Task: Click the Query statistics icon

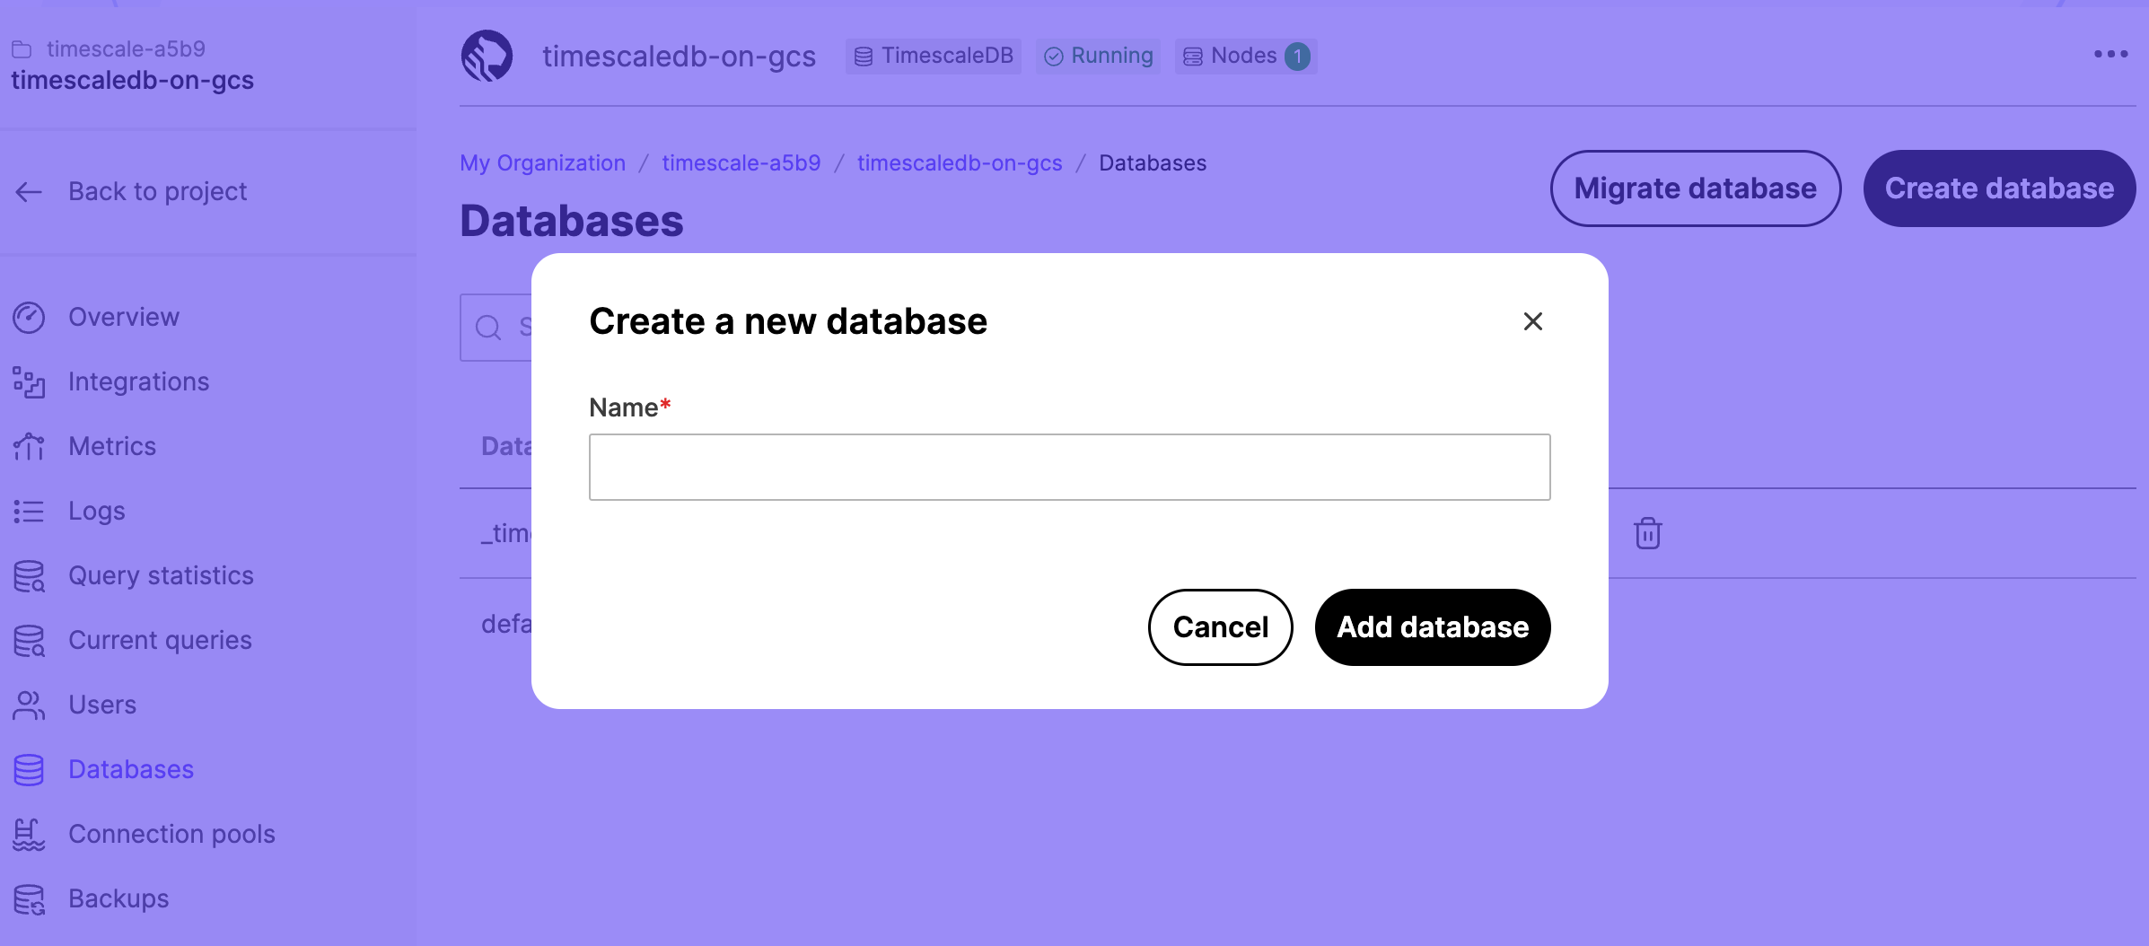Action: pyautogui.click(x=29, y=575)
